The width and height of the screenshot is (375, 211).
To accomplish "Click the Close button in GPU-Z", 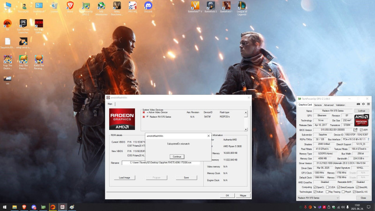I will coord(363,198).
